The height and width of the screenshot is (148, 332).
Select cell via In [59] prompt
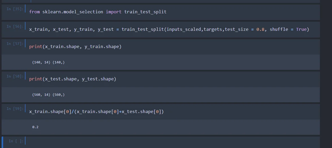tap(15, 109)
